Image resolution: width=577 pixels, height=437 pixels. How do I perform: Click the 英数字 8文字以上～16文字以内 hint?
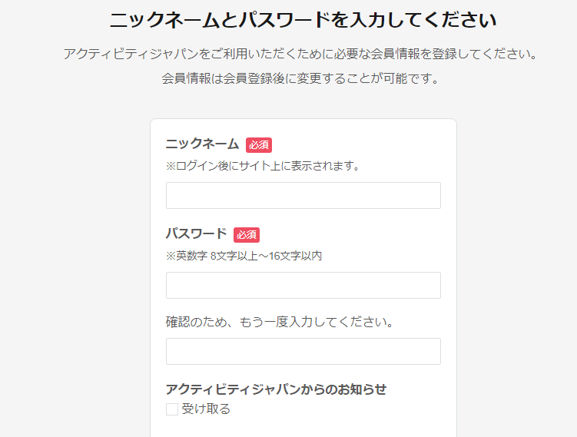(x=244, y=256)
